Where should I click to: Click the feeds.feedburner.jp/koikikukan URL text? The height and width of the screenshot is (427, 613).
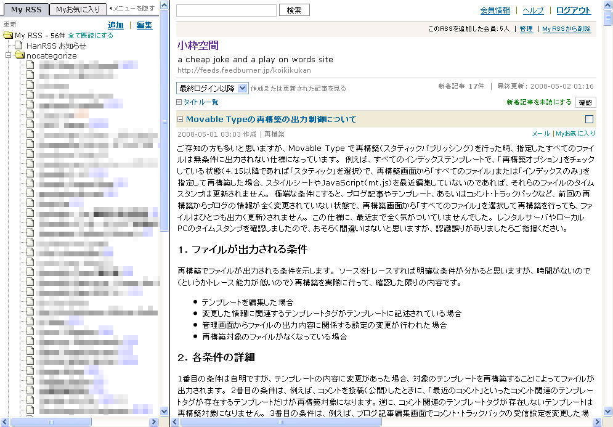[x=245, y=70]
